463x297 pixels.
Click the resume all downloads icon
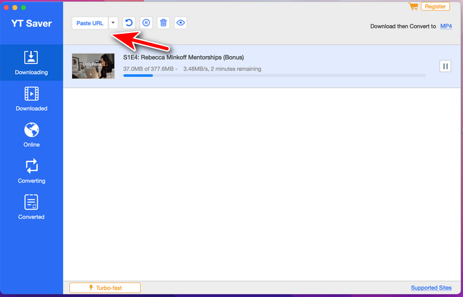click(129, 22)
